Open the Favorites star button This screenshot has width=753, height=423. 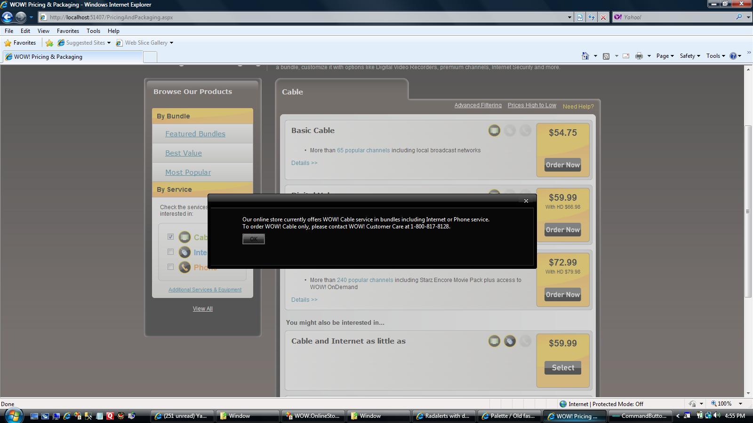[x=20, y=43]
